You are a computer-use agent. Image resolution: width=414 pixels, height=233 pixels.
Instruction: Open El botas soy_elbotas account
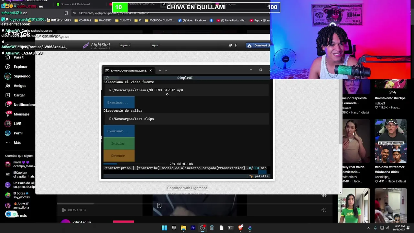pyautogui.click(x=18, y=195)
